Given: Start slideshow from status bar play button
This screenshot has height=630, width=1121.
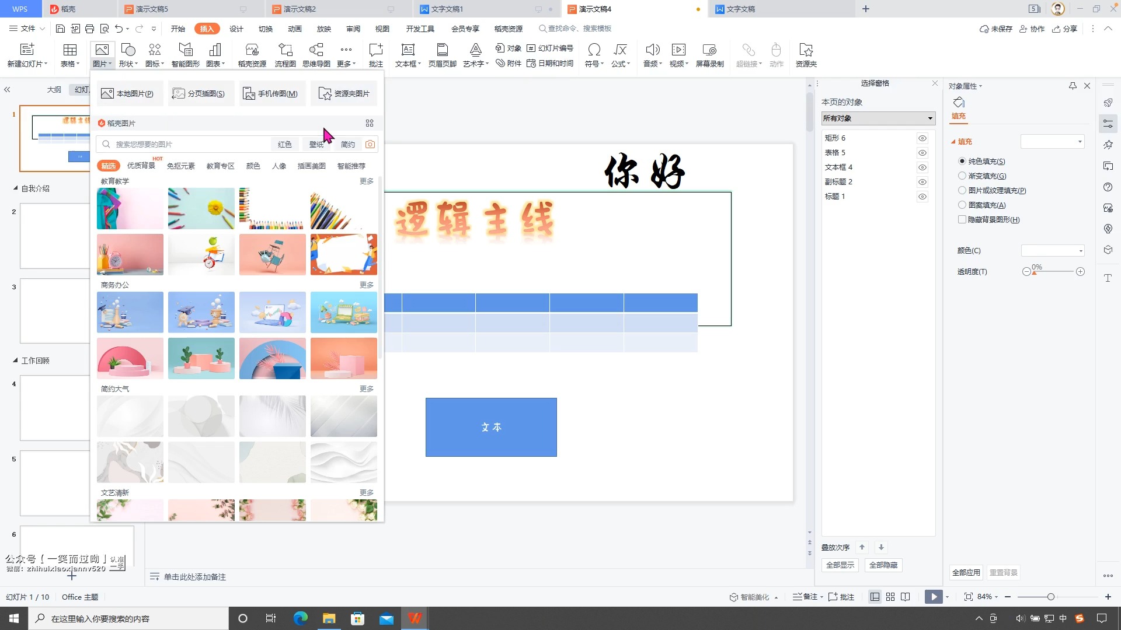Looking at the screenshot, I should point(934,597).
